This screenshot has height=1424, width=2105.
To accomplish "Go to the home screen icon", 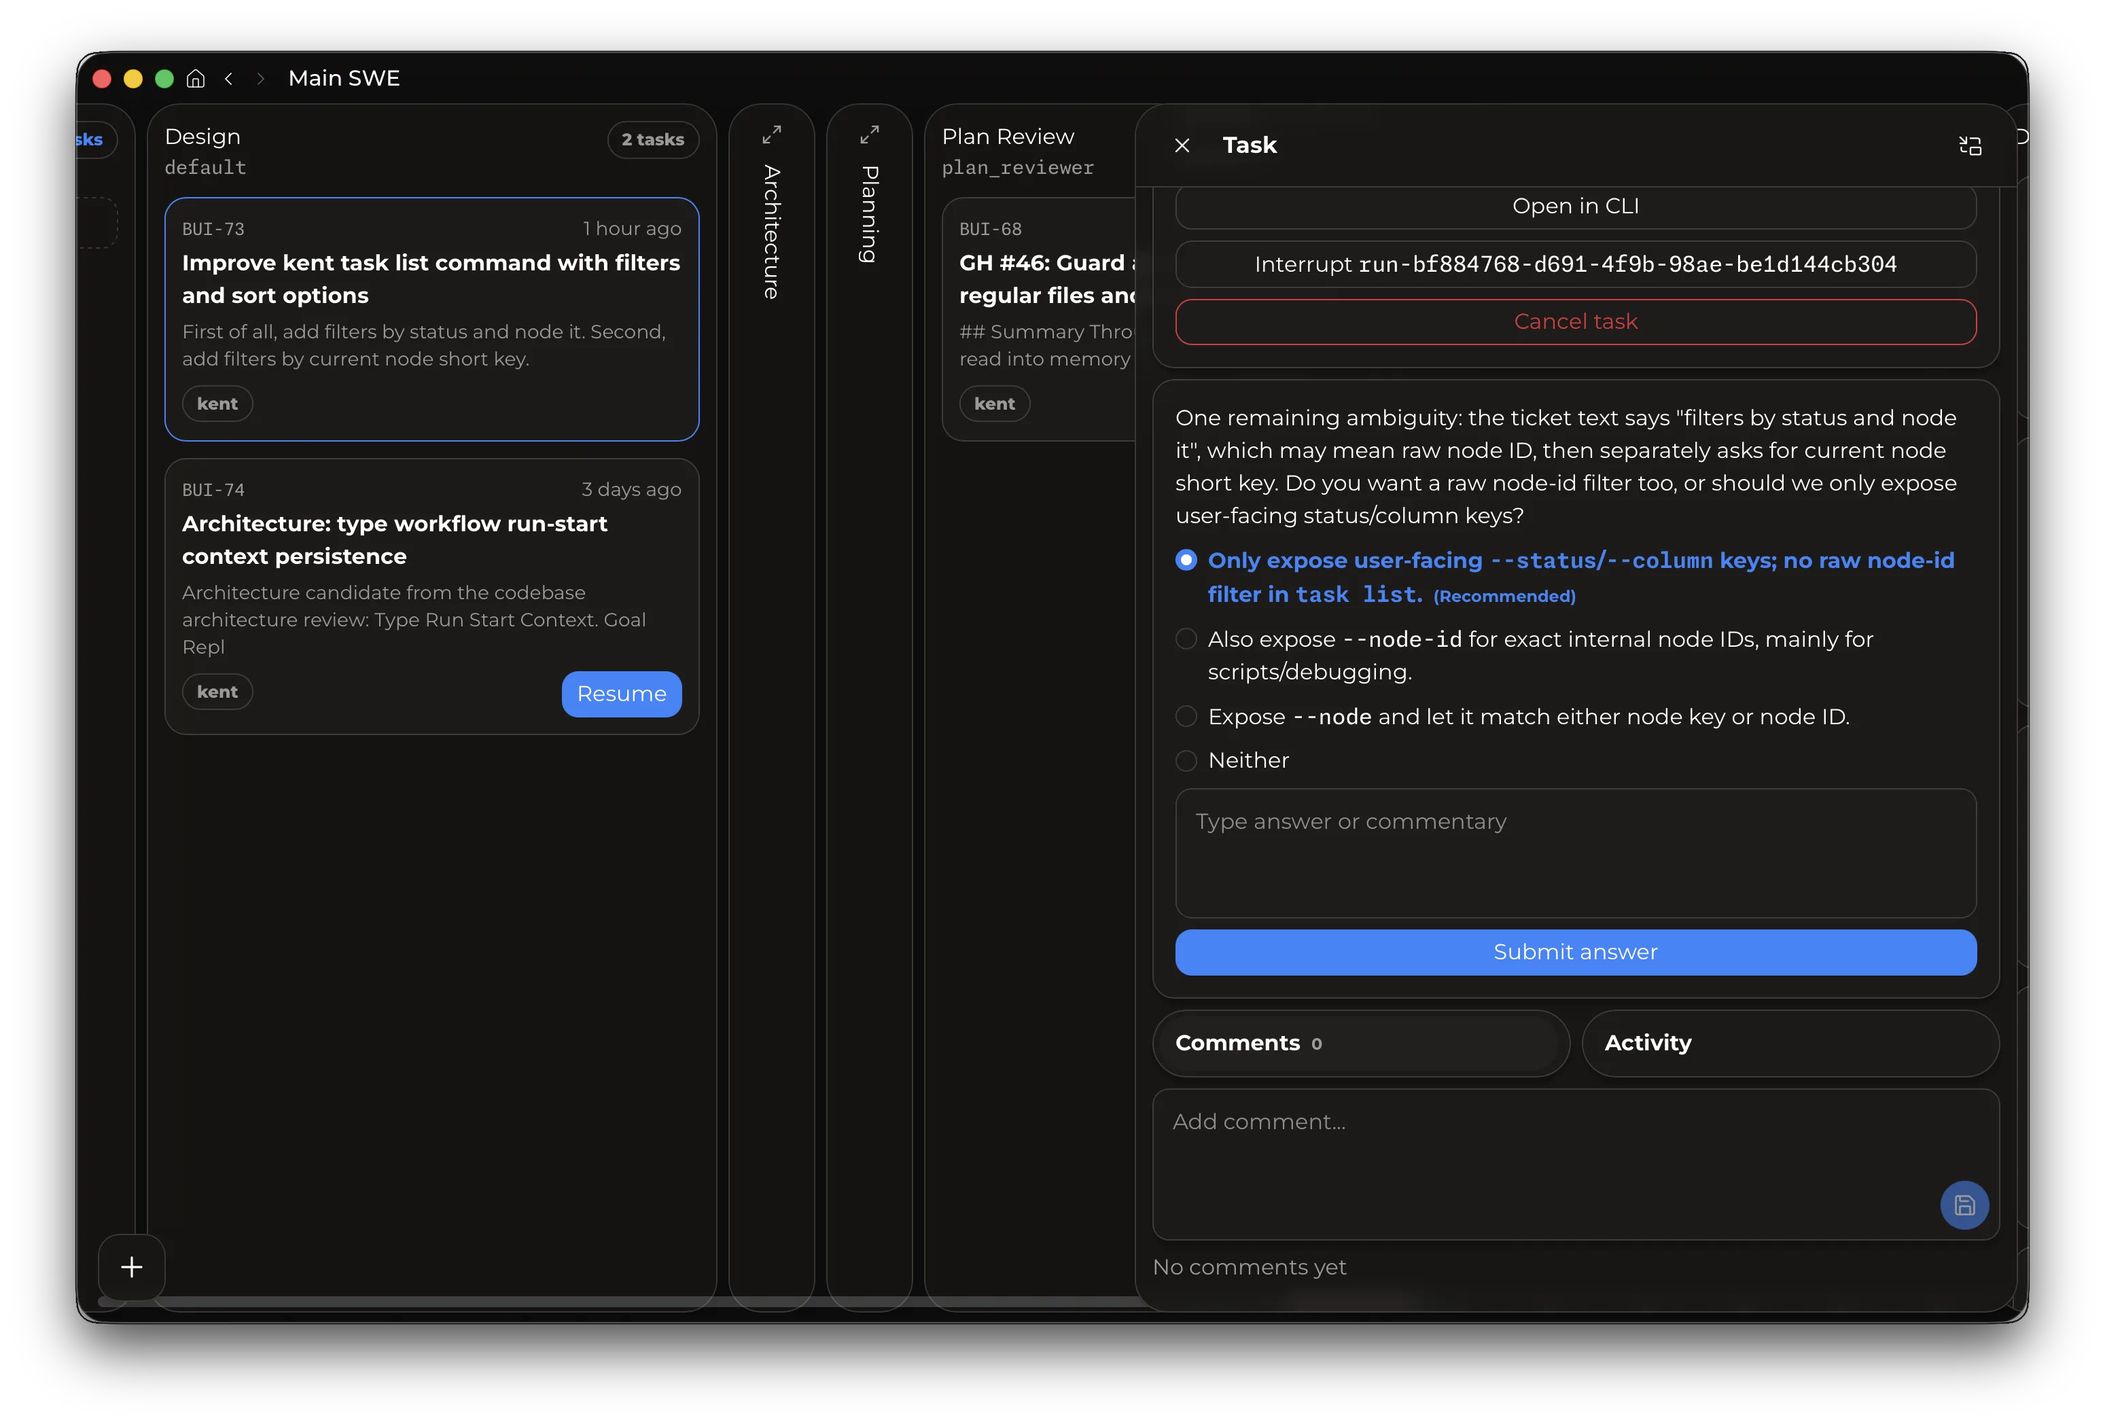I will [196, 79].
